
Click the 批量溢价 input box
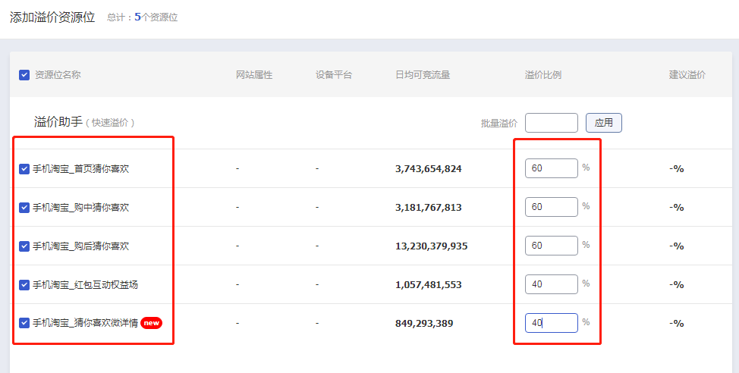[551, 123]
